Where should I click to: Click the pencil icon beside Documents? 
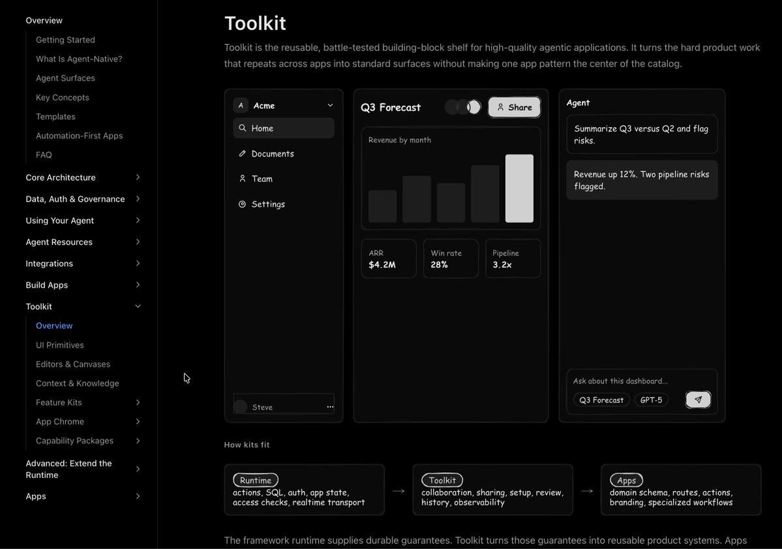pyautogui.click(x=243, y=154)
